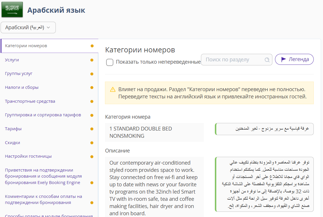Click the orange dot beside Транспортные средства
This screenshot has width=323, height=217.
pos(92,101)
